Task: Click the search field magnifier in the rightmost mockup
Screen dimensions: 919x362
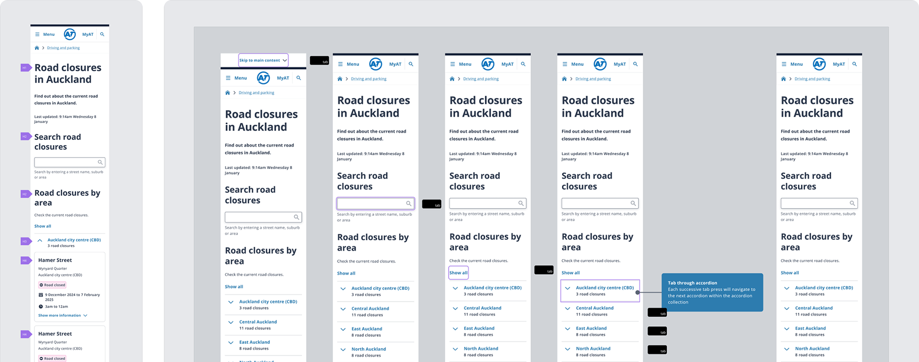Action: (x=852, y=203)
